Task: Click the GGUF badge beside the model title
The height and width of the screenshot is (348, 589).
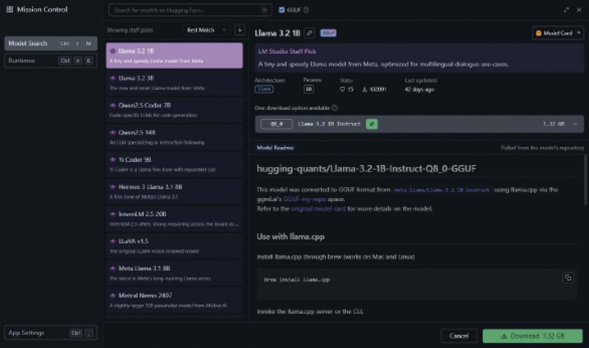Action: pyautogui.click(x=328, y=33)
